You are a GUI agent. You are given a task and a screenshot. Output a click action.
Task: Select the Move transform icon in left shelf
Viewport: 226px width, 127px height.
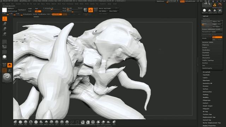(5, 24)
